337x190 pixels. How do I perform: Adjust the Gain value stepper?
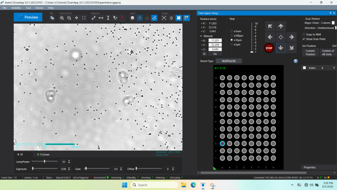[x=121, y=169]
